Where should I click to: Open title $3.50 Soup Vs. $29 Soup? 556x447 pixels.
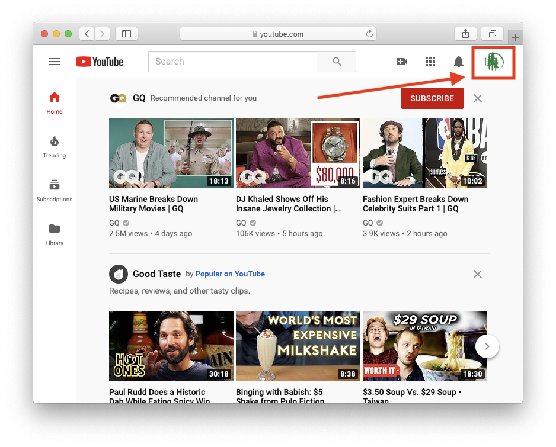(411, 395)
